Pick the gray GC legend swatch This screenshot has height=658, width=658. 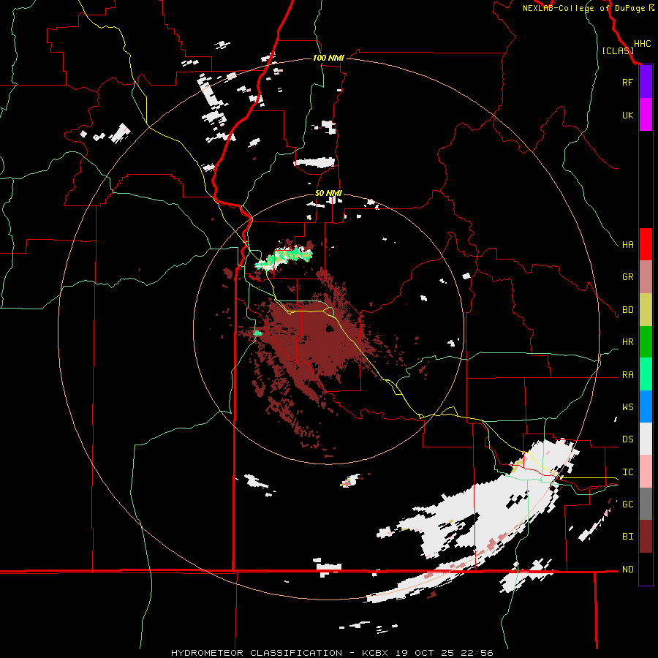point(646,504)
